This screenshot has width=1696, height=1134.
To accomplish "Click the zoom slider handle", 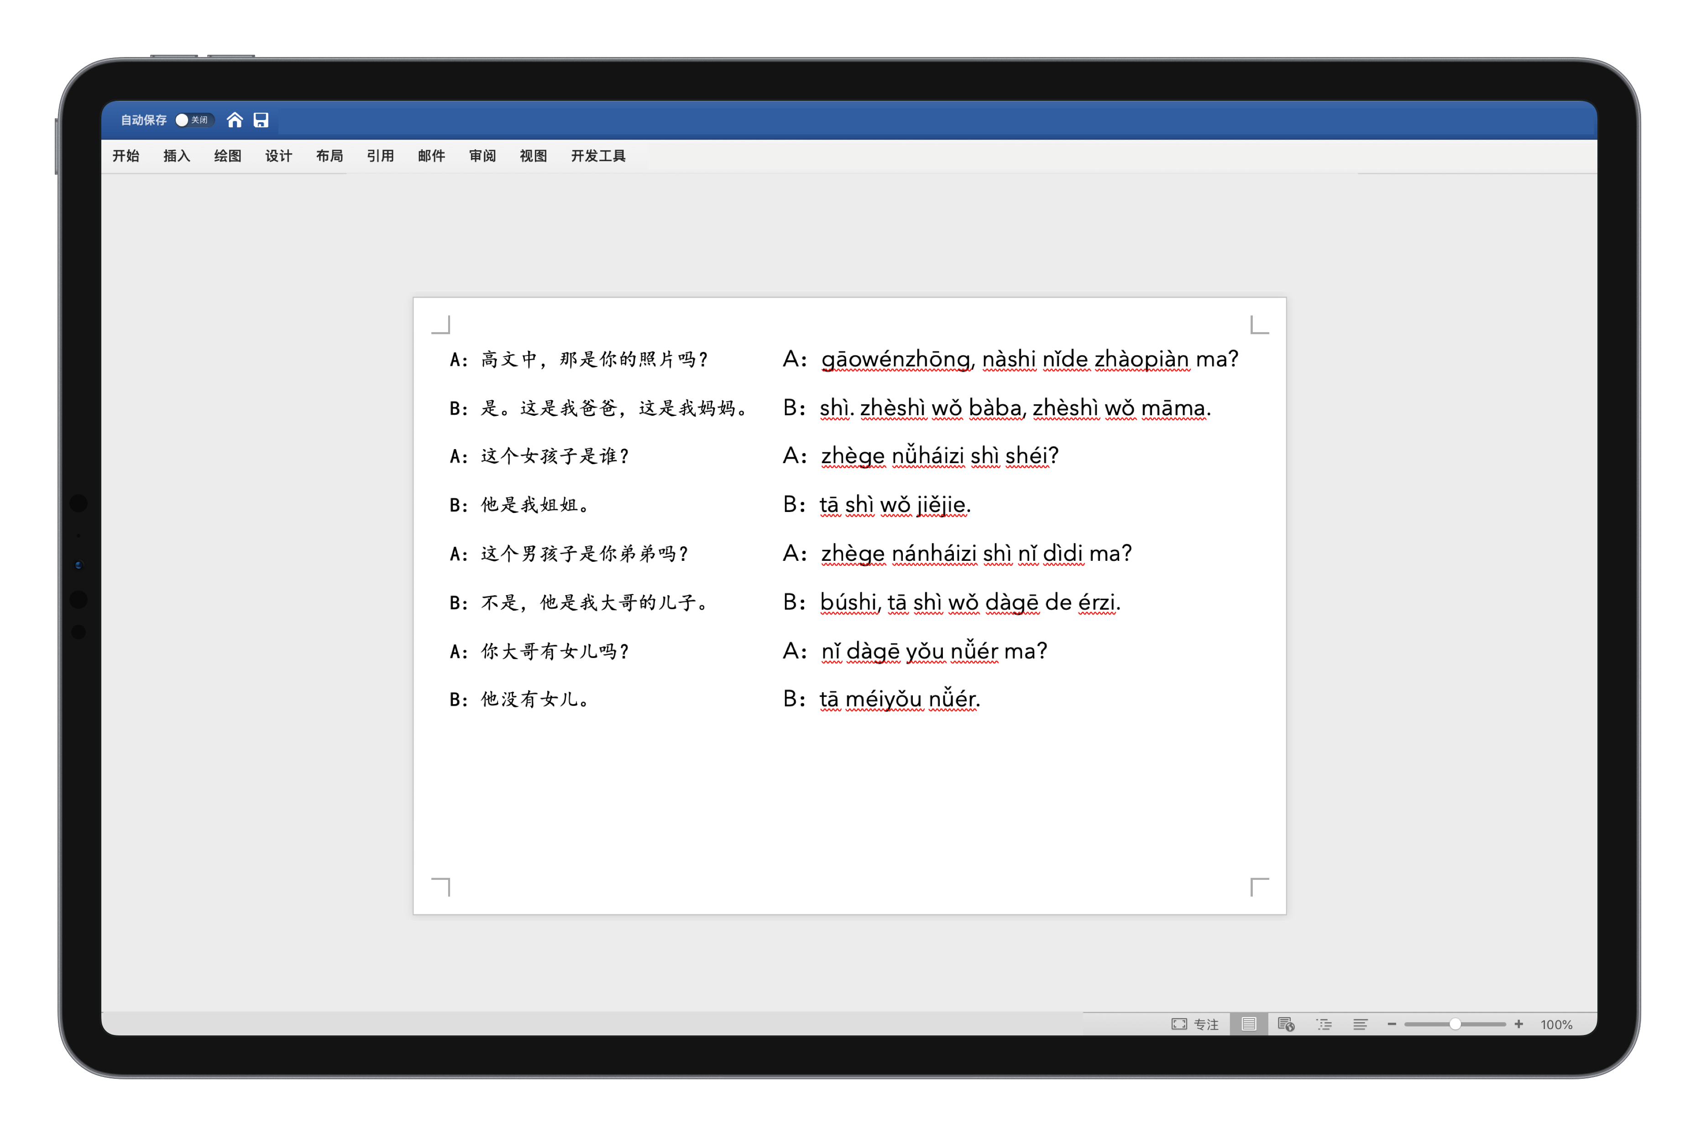I will point(1455,1024).
